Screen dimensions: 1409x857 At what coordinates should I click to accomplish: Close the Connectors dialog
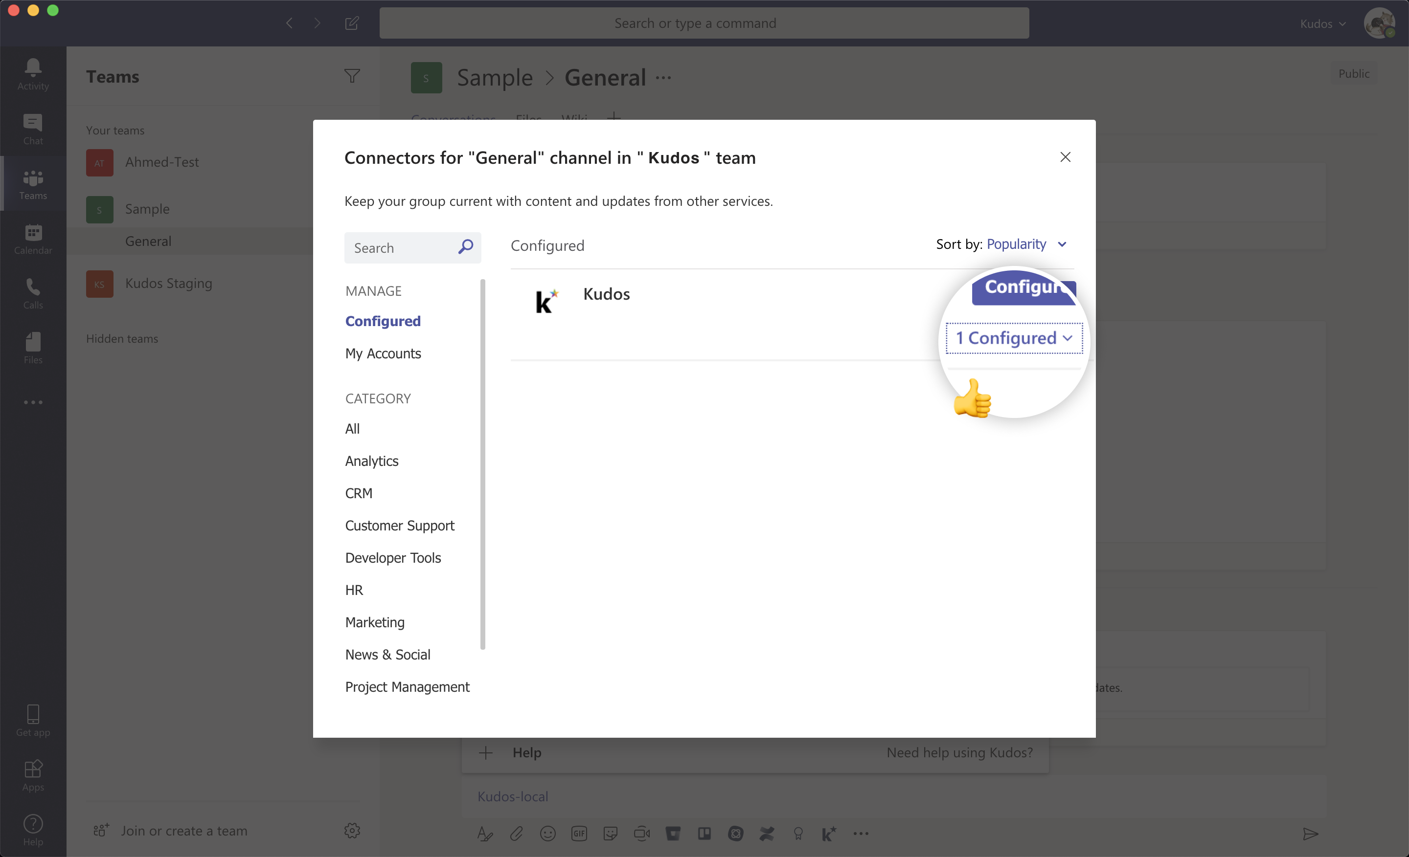pyautogui.click(x=1065, y=156)
